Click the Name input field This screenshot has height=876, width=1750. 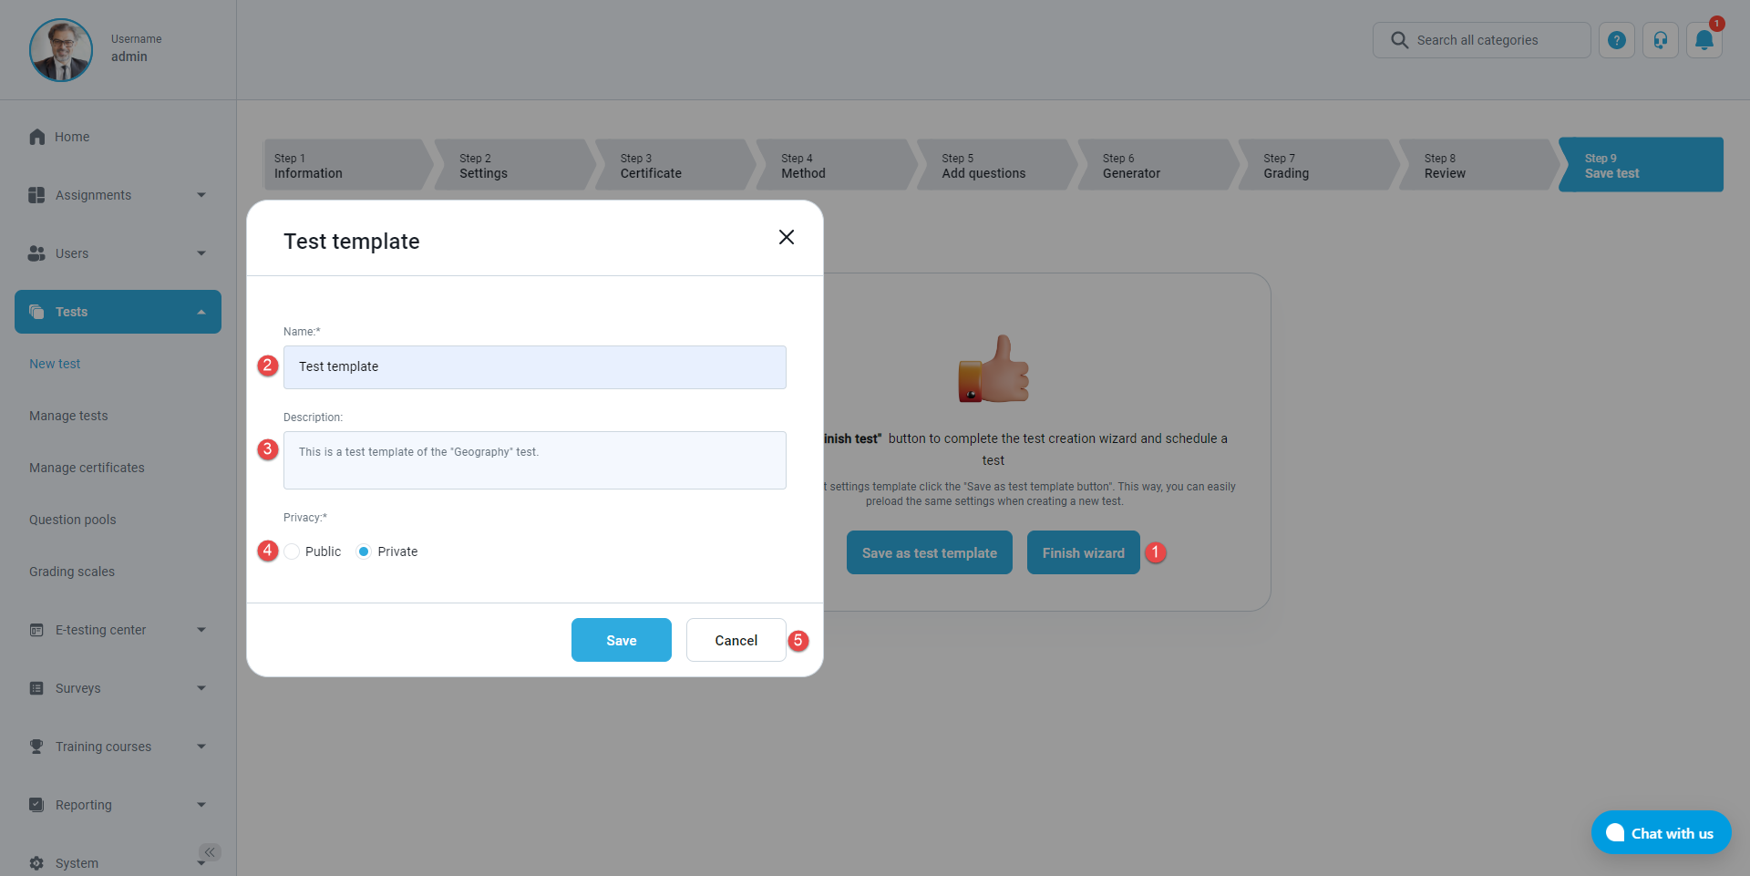535,367
